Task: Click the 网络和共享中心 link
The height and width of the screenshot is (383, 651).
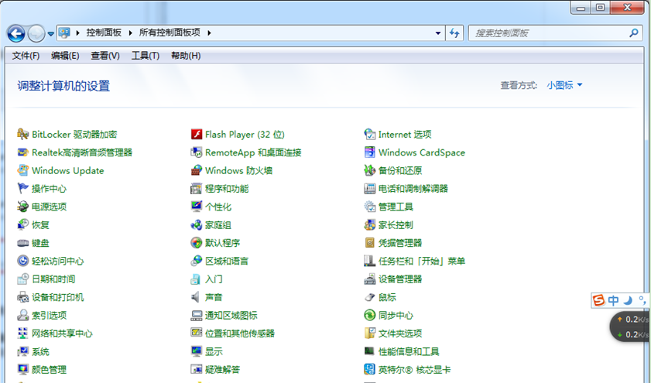Action: pos(62,333)
